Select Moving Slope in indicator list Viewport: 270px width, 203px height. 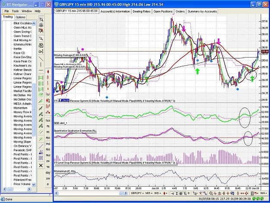tap(22, 142)
